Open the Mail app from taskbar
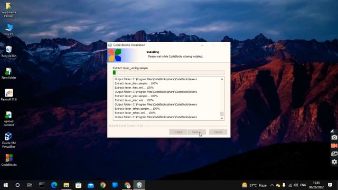This screenshot has height=190, width=338. [90, 185]
